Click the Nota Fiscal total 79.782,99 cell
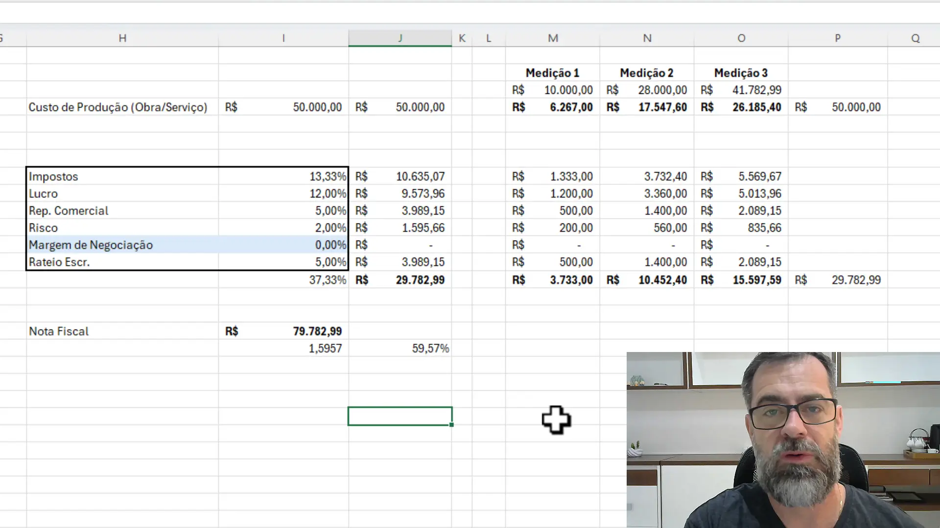The image size is (940, 528). tap(317, 331)
